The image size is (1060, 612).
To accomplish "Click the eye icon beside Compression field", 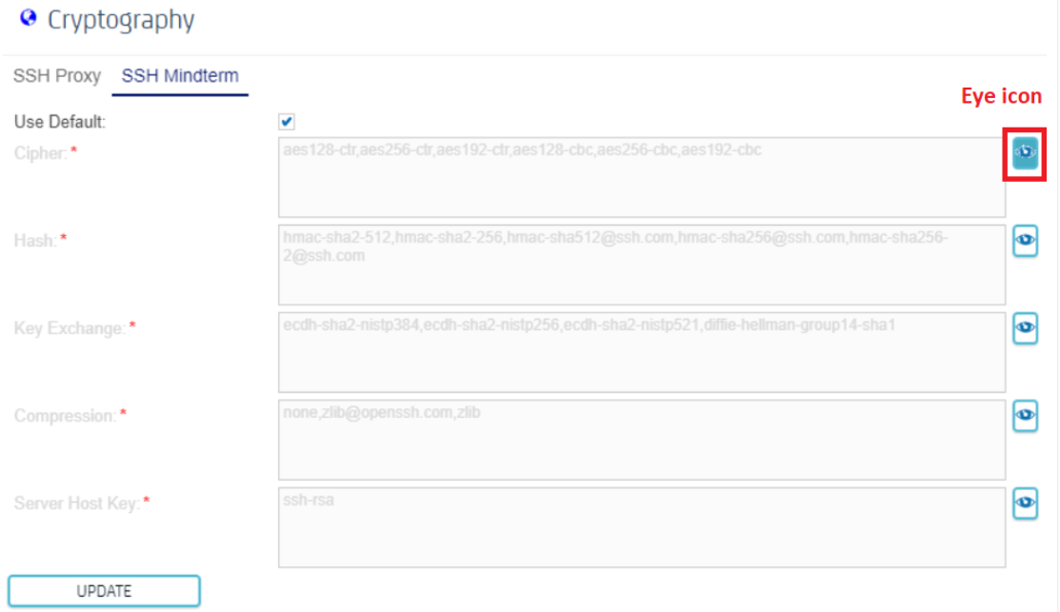I will 1025,415.
